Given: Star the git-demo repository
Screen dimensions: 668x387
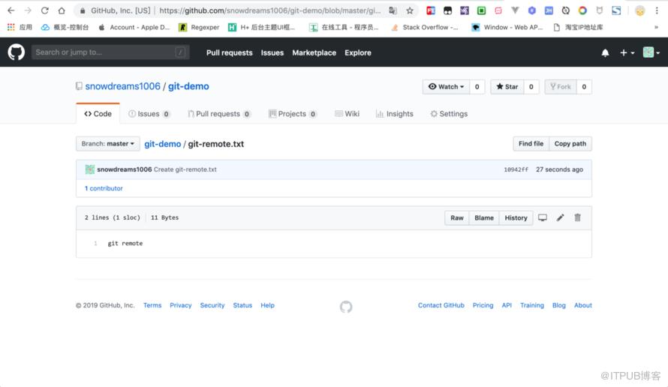Looking at the screenshot, I should click(507, 87).
